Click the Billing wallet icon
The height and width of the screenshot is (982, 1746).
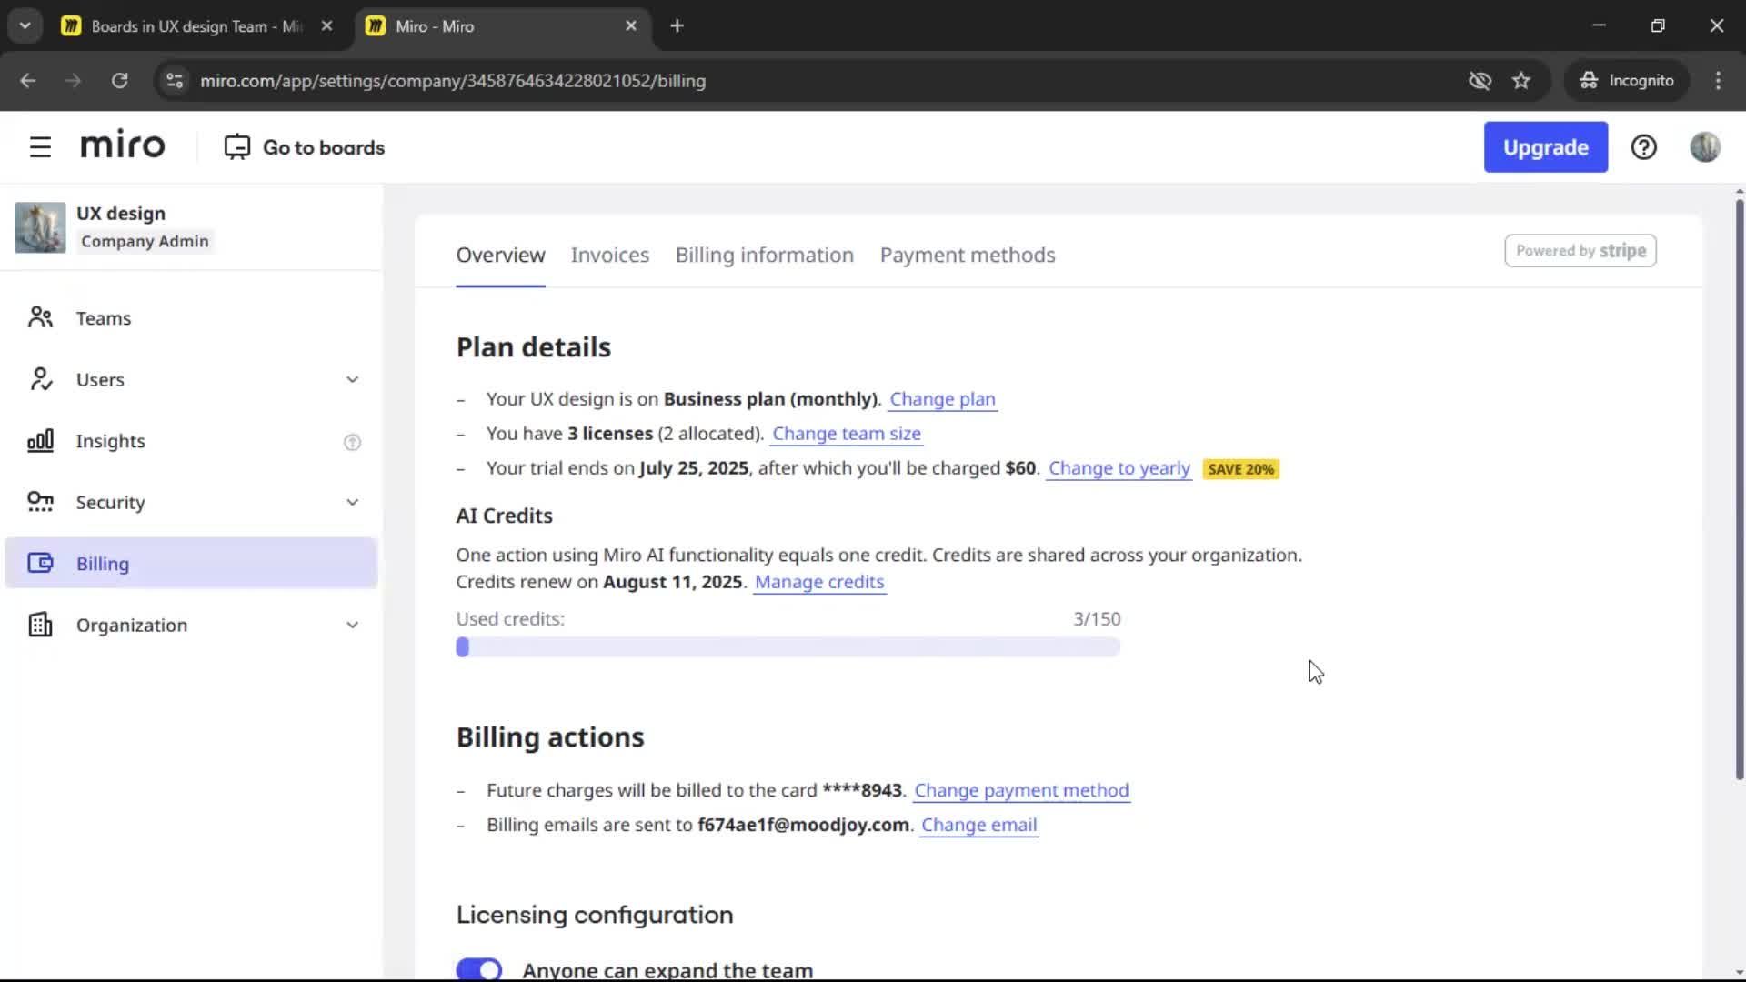[40, 563]
